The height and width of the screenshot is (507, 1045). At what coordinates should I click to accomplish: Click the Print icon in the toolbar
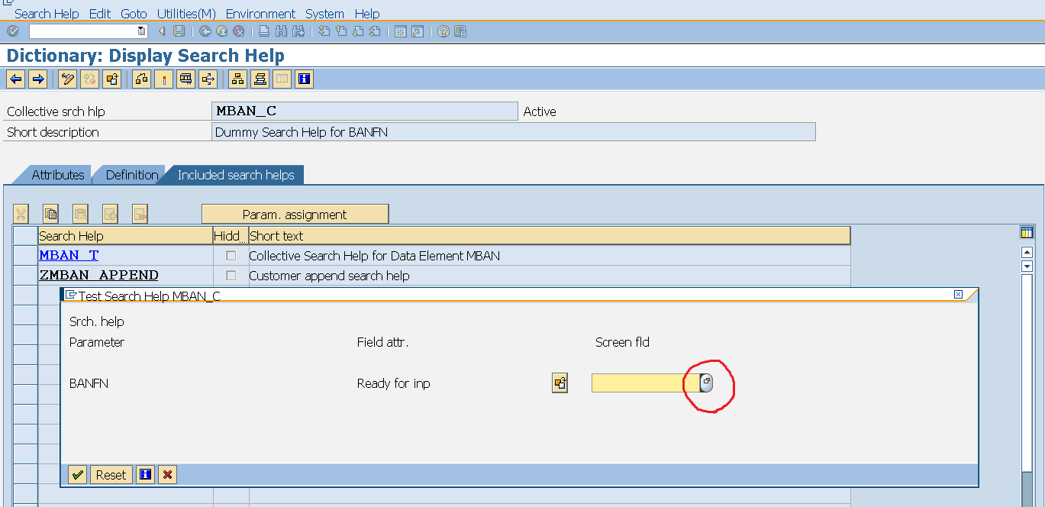[x=263, y=31]
